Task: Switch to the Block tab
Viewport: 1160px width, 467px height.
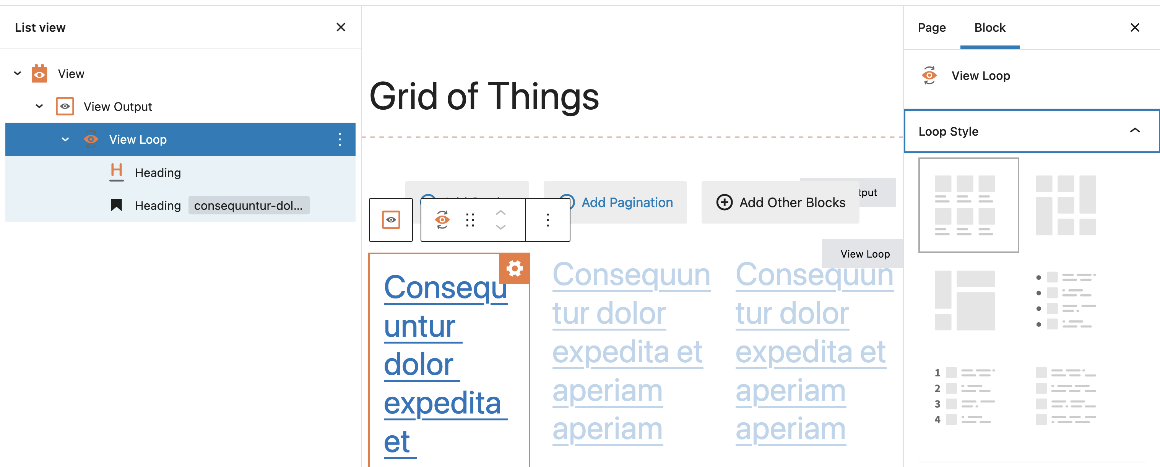Action: click(990, 28)
